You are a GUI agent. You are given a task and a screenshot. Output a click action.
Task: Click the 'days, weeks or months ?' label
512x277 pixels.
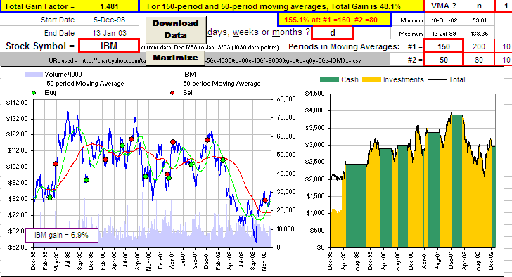tap(259, 32)
